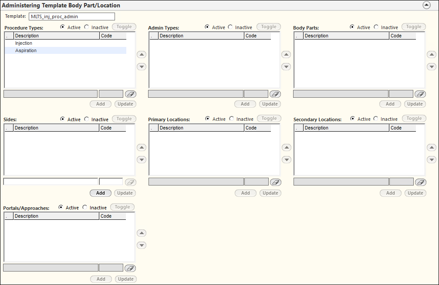This screenshot has height=285, width=439.
Task: Select Inactive radio for Sides
Action: 87,119
